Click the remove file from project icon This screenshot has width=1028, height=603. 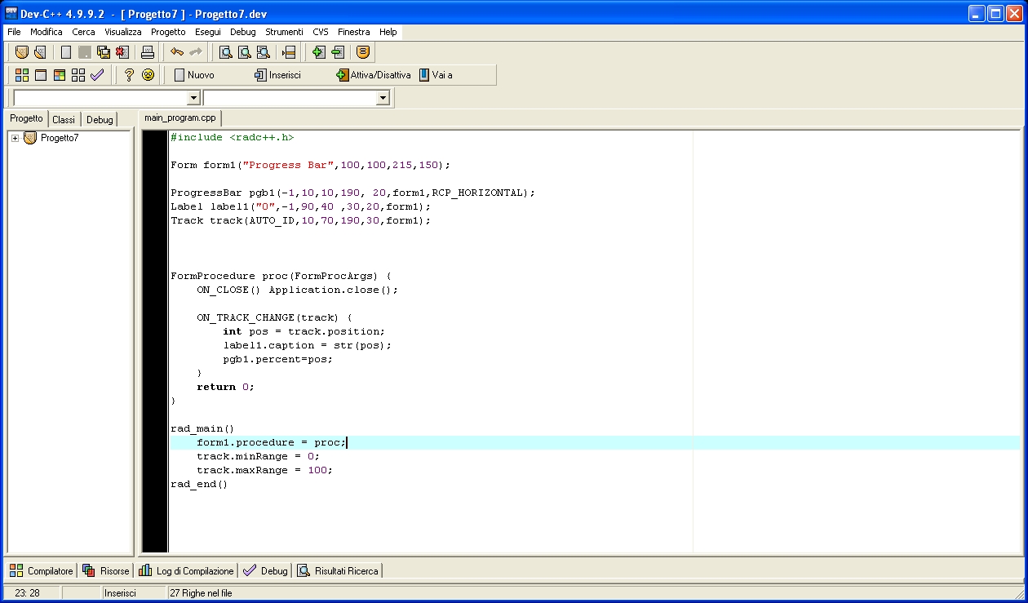pyautogui.click(x=337, y=52)
